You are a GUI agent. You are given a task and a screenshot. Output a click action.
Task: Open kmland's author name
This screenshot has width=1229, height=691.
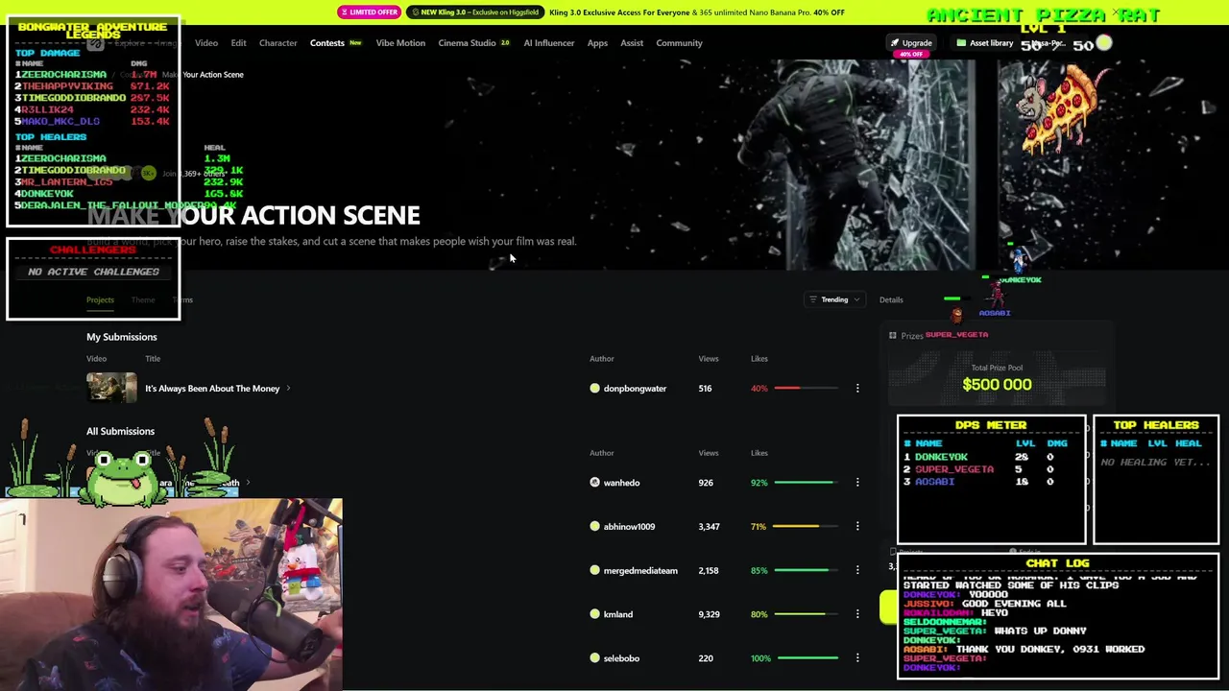pyautogui.click(x=617, y=614)
